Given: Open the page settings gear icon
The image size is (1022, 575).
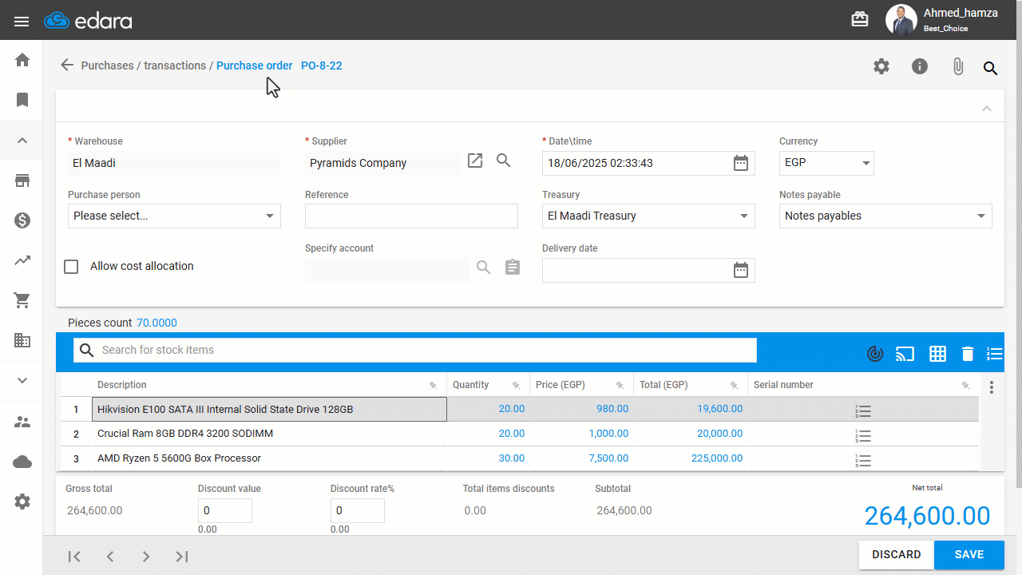Looking at the screenshot, I should (881, 67).
